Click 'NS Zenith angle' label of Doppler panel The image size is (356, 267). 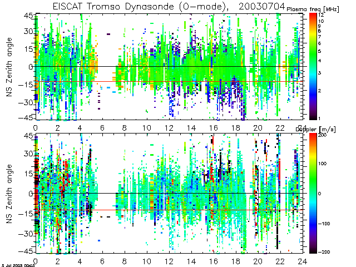click(9, 194)
